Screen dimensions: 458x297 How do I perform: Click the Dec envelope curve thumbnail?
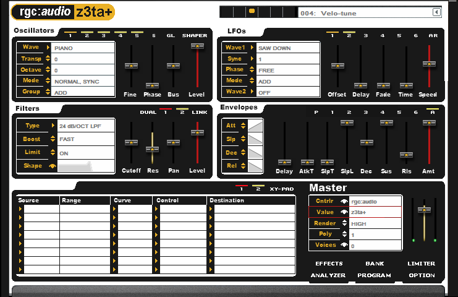click(x=255, y=153)
